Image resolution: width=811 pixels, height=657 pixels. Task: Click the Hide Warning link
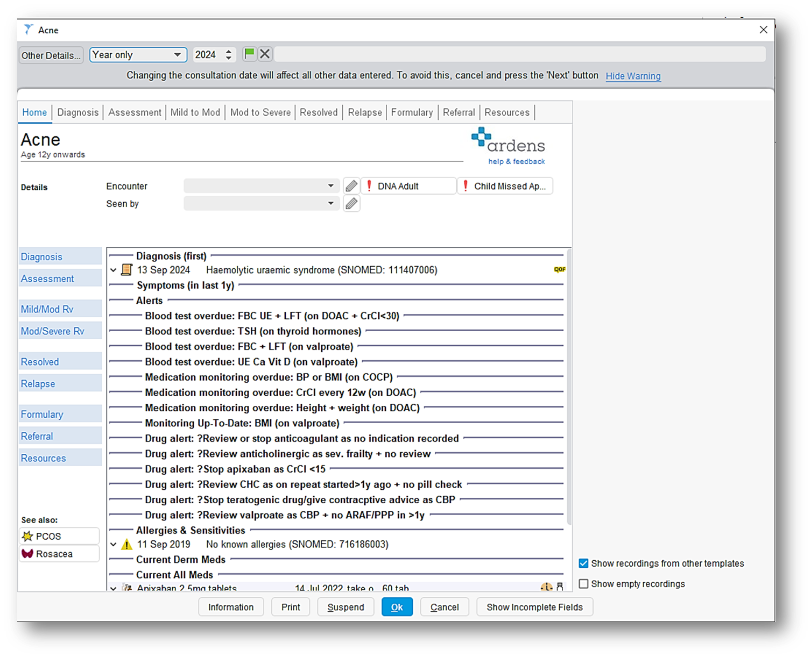click(x=633, y=76)
